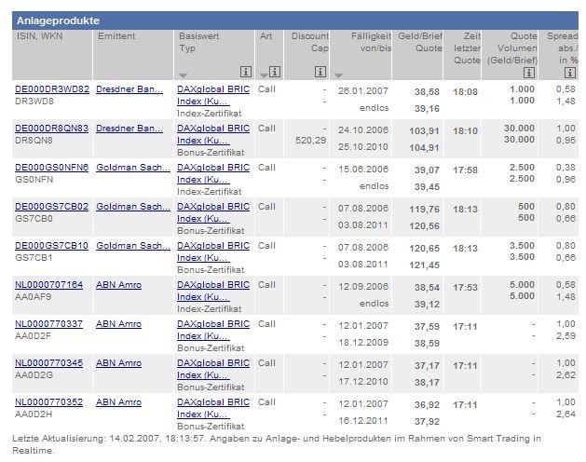Sort by Fälligkeit column arrow
586x462 pixels.
coord(338,75)
